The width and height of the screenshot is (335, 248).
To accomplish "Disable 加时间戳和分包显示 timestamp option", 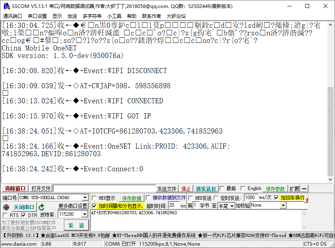I will click(94, 206).
